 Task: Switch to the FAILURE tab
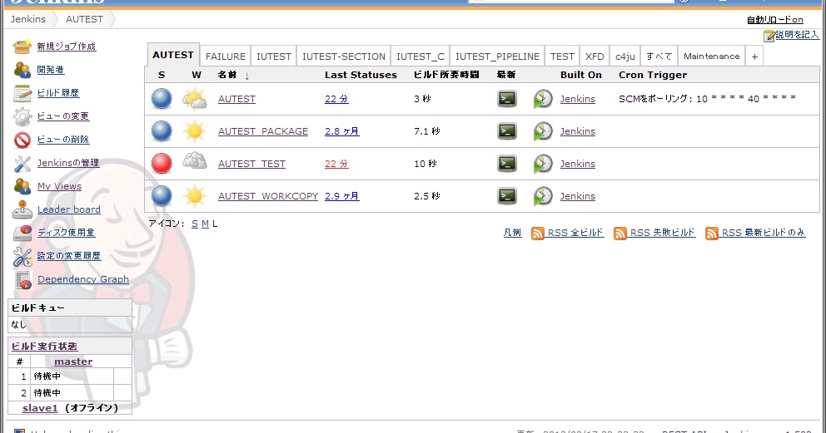tap(226, 57)
